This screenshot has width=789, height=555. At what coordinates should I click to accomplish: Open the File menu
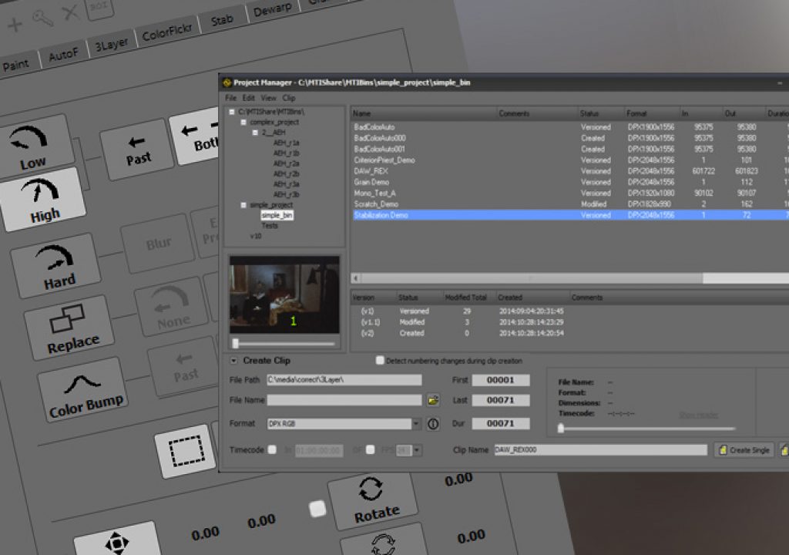[230, 98]
